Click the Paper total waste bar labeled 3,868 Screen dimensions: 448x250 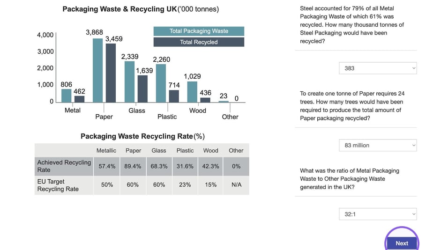click(98, 70)
